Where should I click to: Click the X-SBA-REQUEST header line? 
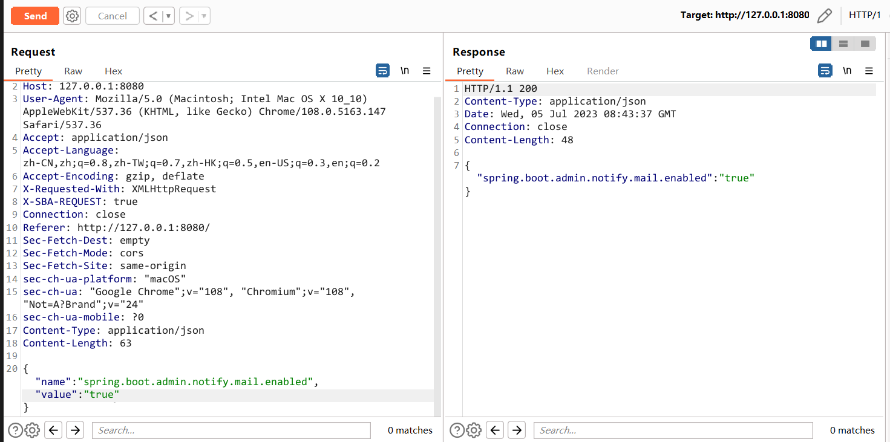(x=80, y=202)
